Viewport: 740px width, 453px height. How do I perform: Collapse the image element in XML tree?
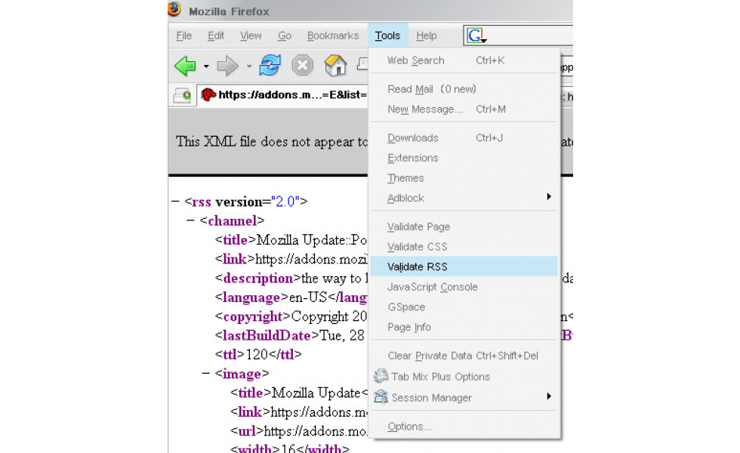[x=205, y=373]
